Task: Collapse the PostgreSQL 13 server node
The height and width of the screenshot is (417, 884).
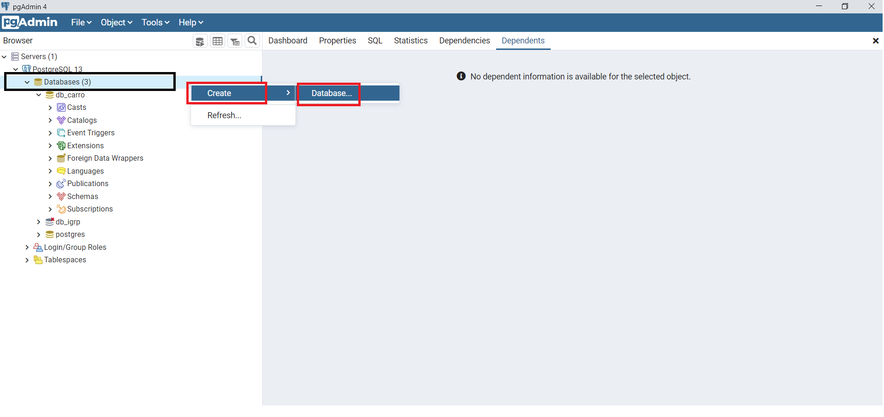Action: click(16, 69)
